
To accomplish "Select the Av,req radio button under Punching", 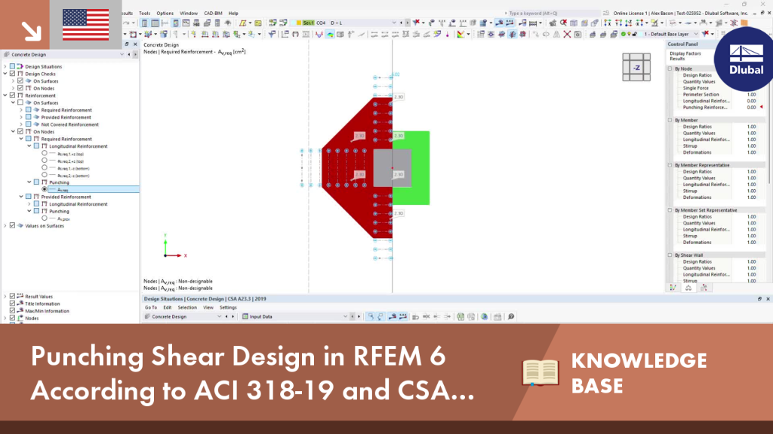I will click(45, 189).
